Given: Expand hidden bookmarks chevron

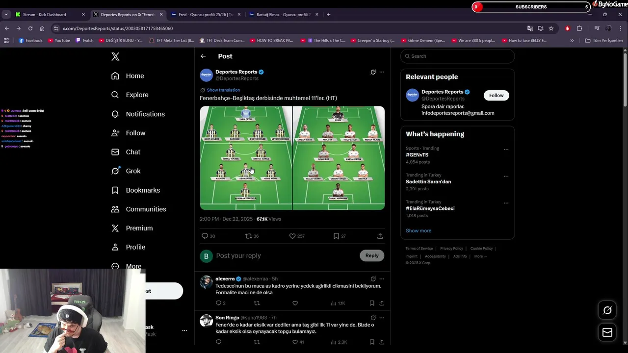Looking at the screenshot, I should 572,41.
